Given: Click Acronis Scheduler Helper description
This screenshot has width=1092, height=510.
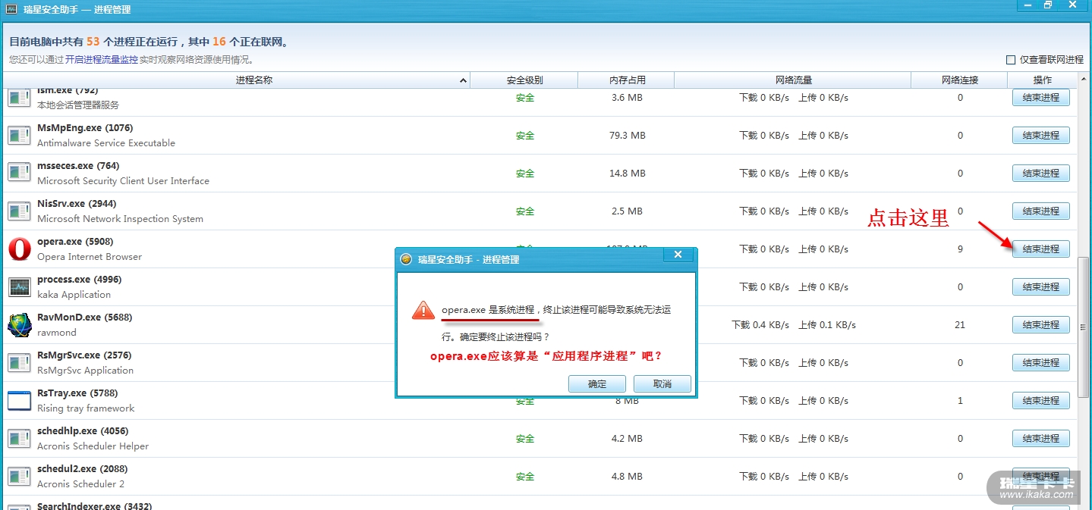Looking at the screenshot, I should click(93, 446).
